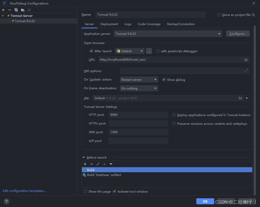This screenshot has width=260, height=207.
Task: Click the Configure... button
Action: pyautogui.click(x=238, y=34)
